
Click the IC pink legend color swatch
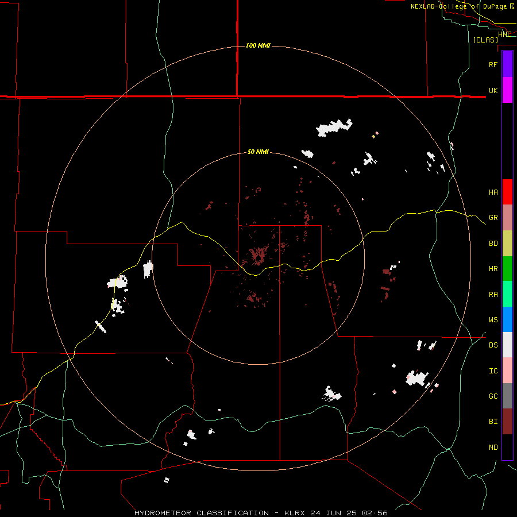pos(507,371)
